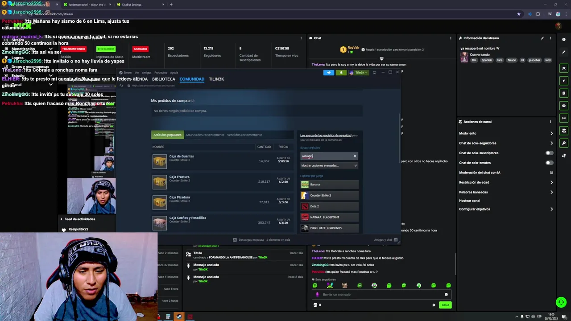Viewport: 571px width, 321px height.
Task: Expand Modo lento options
Action: pos(551,133)
